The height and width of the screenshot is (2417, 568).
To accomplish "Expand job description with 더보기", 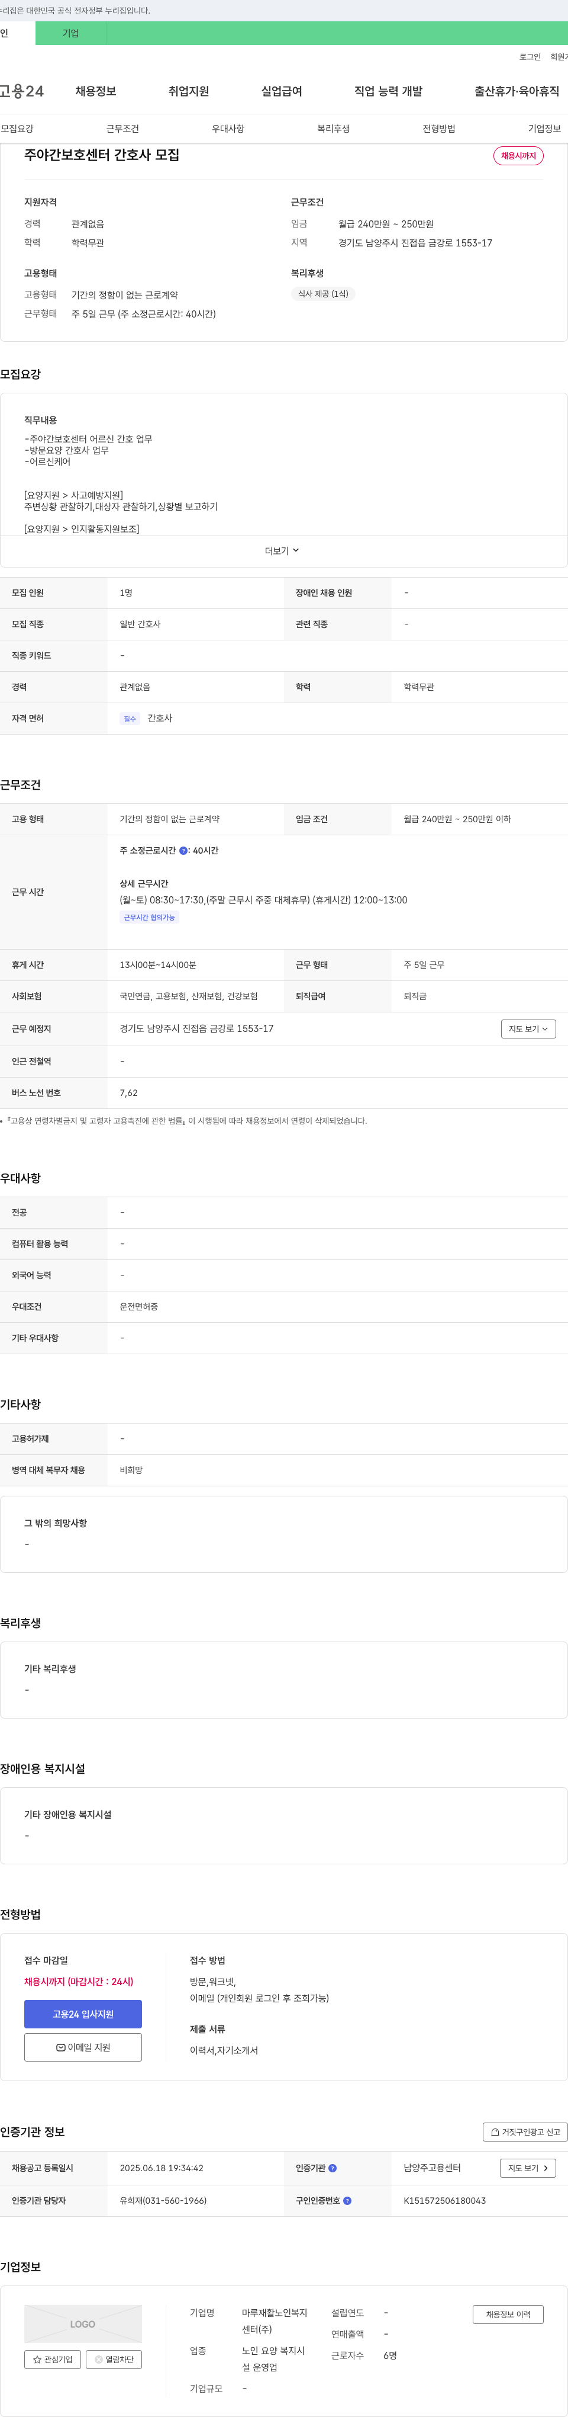I will click(282, 551).
